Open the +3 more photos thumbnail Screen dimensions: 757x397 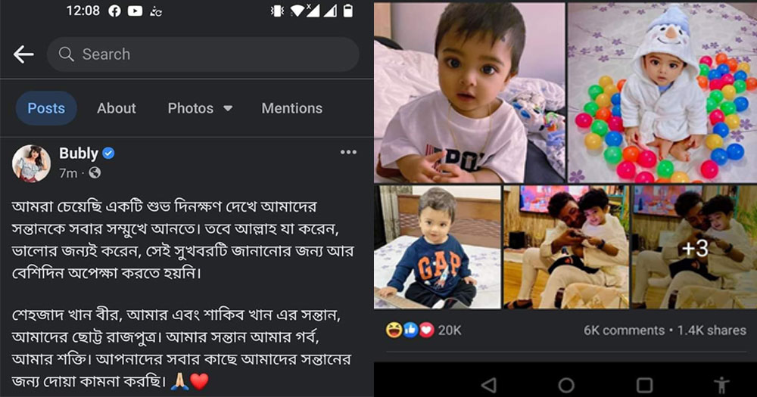[694, 247]
